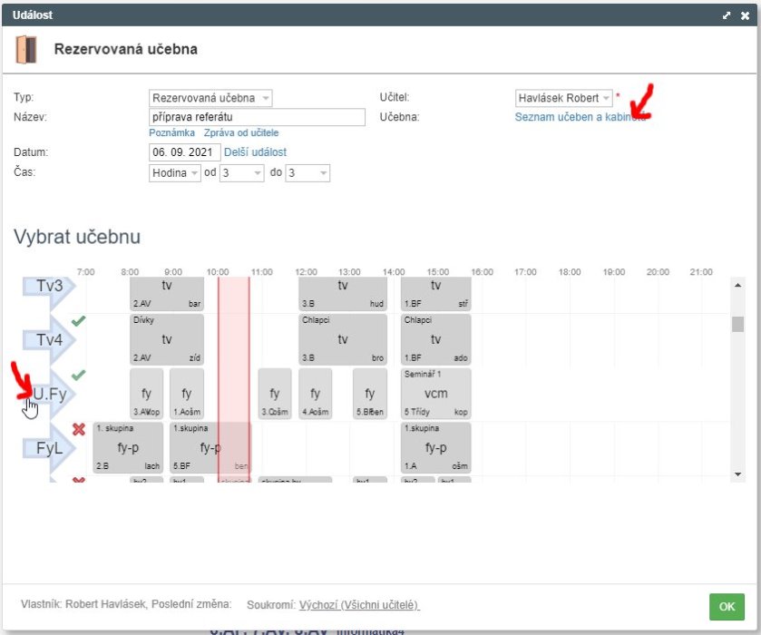761x635 pixels.
Task: Open Seznam učeben a kabinetů link
Action: pos(581,117)
